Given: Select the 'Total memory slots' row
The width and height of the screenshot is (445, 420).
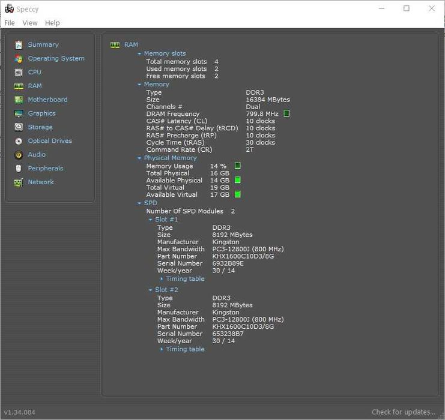Looking at the screenshot, I should pyautogui.click(x=182, y=62).
